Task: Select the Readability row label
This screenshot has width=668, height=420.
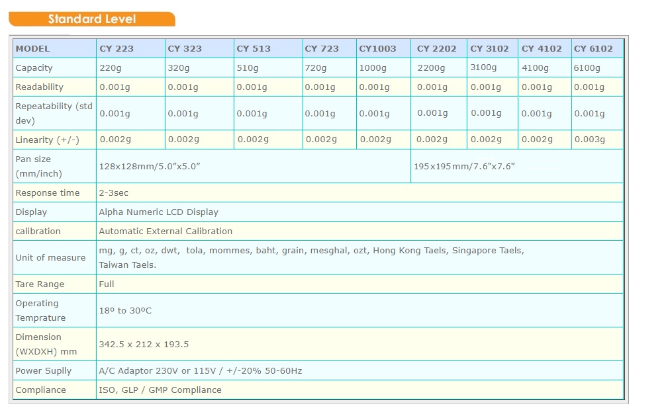Action: (39, 87)
